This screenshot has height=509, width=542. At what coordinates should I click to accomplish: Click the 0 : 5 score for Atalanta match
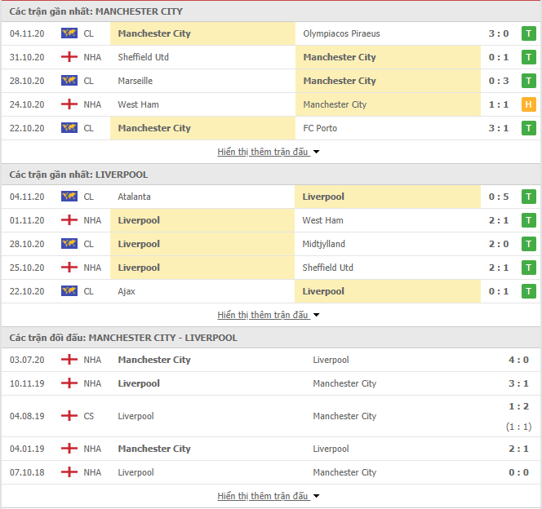(x=499, y=197)
